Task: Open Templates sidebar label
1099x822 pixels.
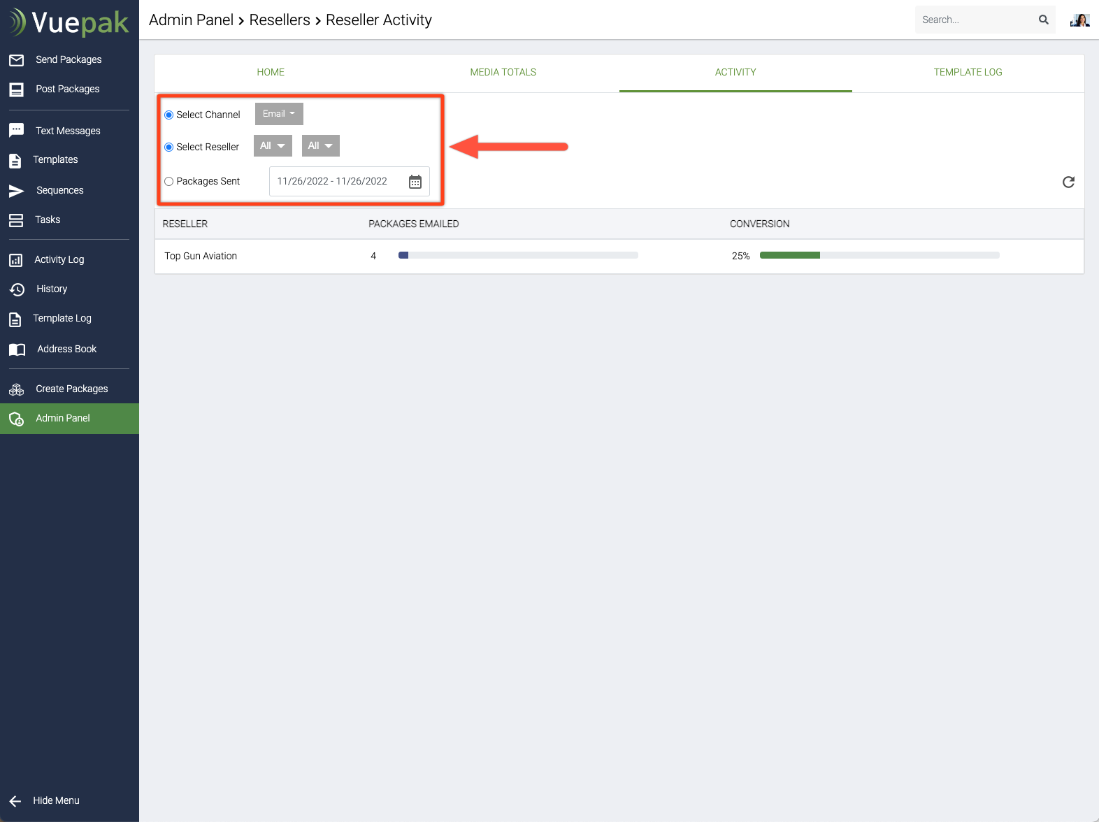Action: (x=55, y=159)
